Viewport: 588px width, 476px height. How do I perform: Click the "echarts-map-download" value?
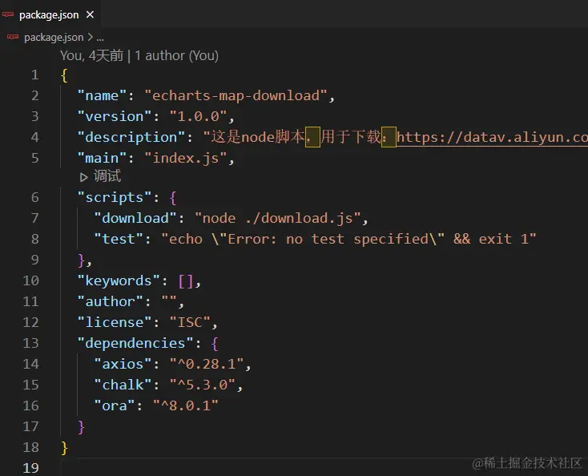click(236, 95)
